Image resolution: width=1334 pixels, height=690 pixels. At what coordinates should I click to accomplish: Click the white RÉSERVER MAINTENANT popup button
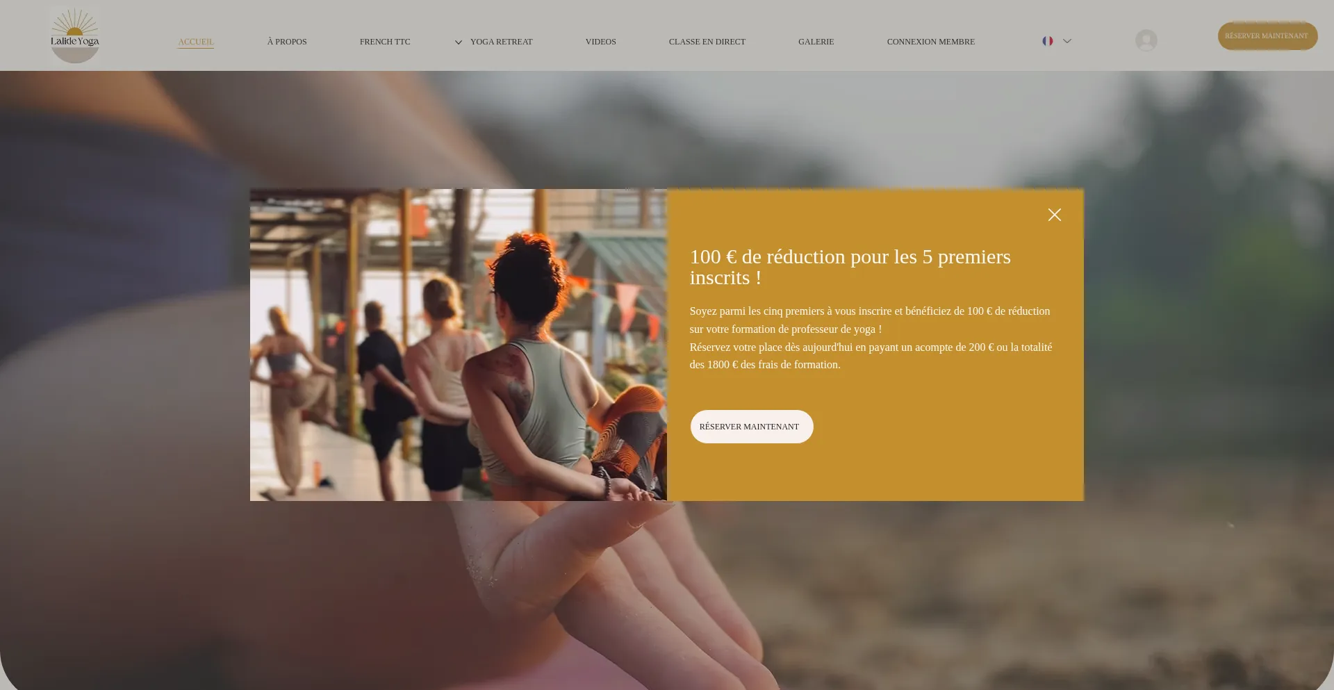pyautogui.click(x=752, y=427)
